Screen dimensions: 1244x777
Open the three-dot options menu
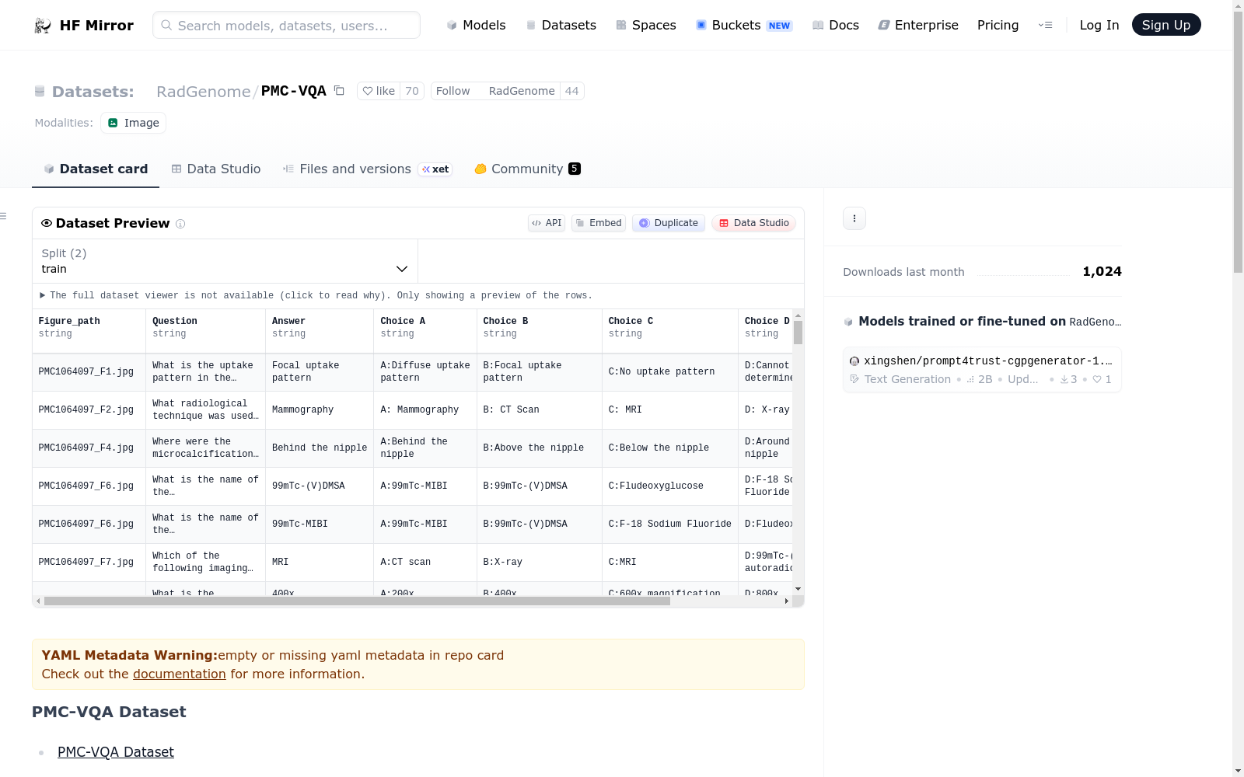click(x=854, y=218)
